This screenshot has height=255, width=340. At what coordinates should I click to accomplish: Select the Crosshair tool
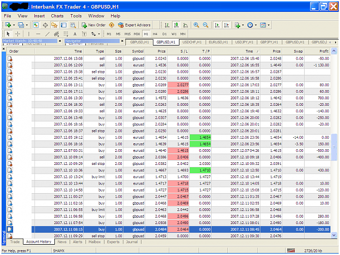pyautogui.click(x=18, y=34)
